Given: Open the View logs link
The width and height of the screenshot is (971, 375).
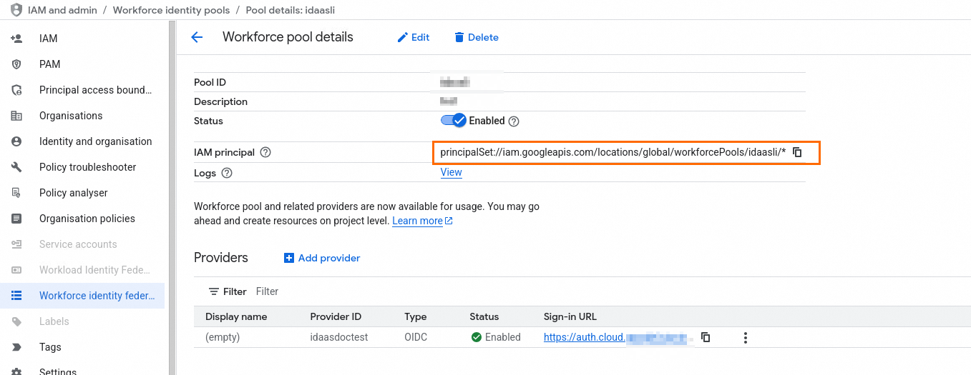Looking at the screenshot, I should (x=451, y=172).
